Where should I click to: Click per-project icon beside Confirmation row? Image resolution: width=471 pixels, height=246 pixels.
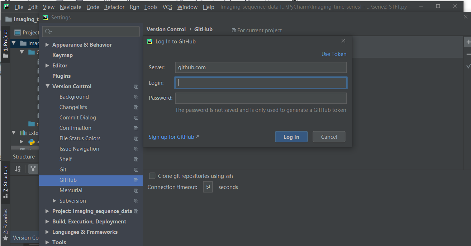coord(136,128)
